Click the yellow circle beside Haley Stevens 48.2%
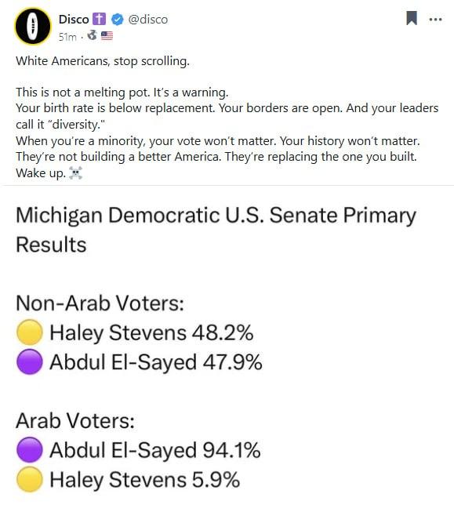This screenshot has height=512, width=454. (x=29, y=332)
